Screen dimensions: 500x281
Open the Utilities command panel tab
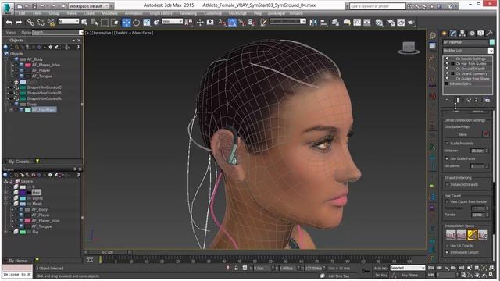click(490, 34)
